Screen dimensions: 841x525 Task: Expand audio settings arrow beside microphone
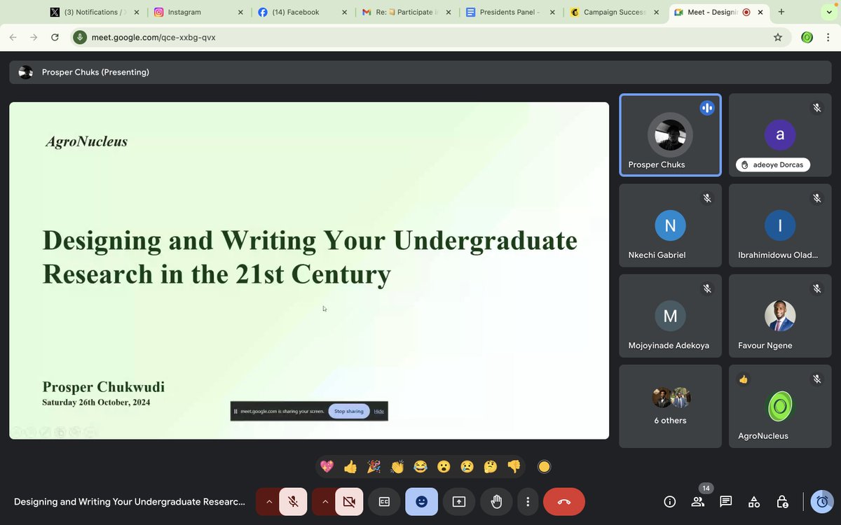(x=268, y=501)
